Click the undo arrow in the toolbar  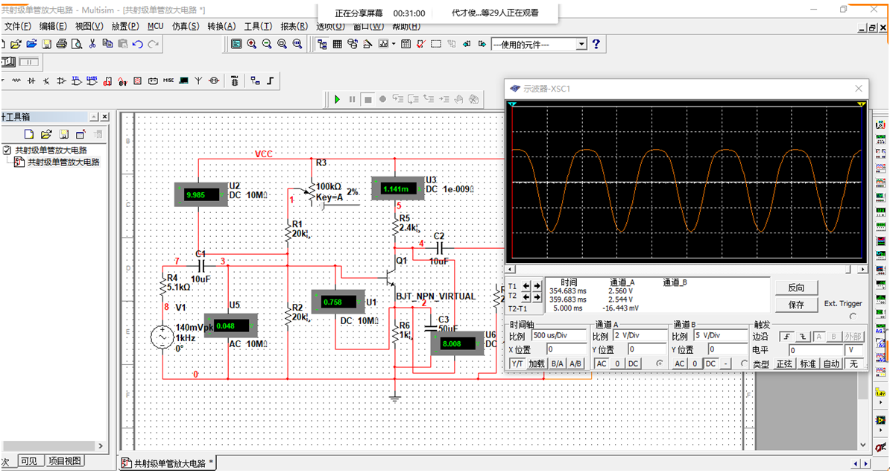[137, 44]
